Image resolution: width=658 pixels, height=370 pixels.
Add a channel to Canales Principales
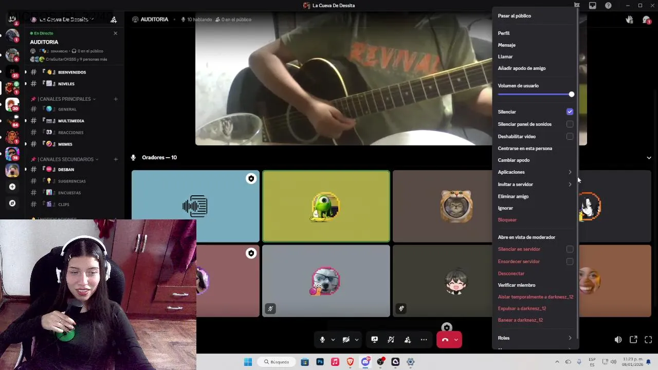click(x=116, y=99)
